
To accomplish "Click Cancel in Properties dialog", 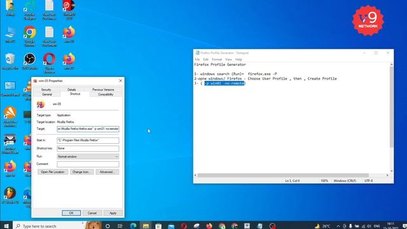I will (92, 213).
